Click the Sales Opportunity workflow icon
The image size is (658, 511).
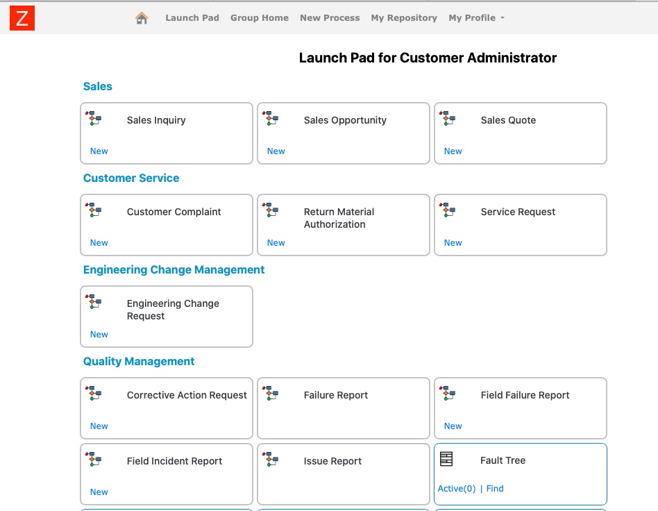[271, 118]
